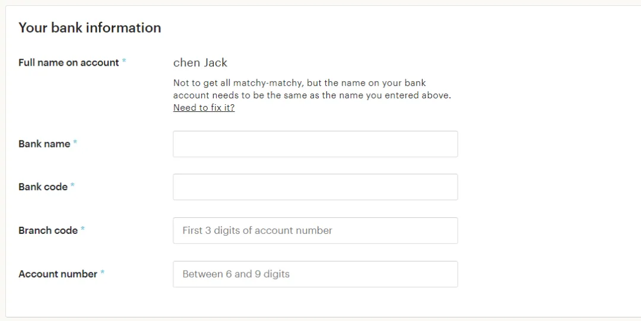641x321 pixels.
Task: Click the required asterisk next to Bank code
Action: click(x=72, y=186)
